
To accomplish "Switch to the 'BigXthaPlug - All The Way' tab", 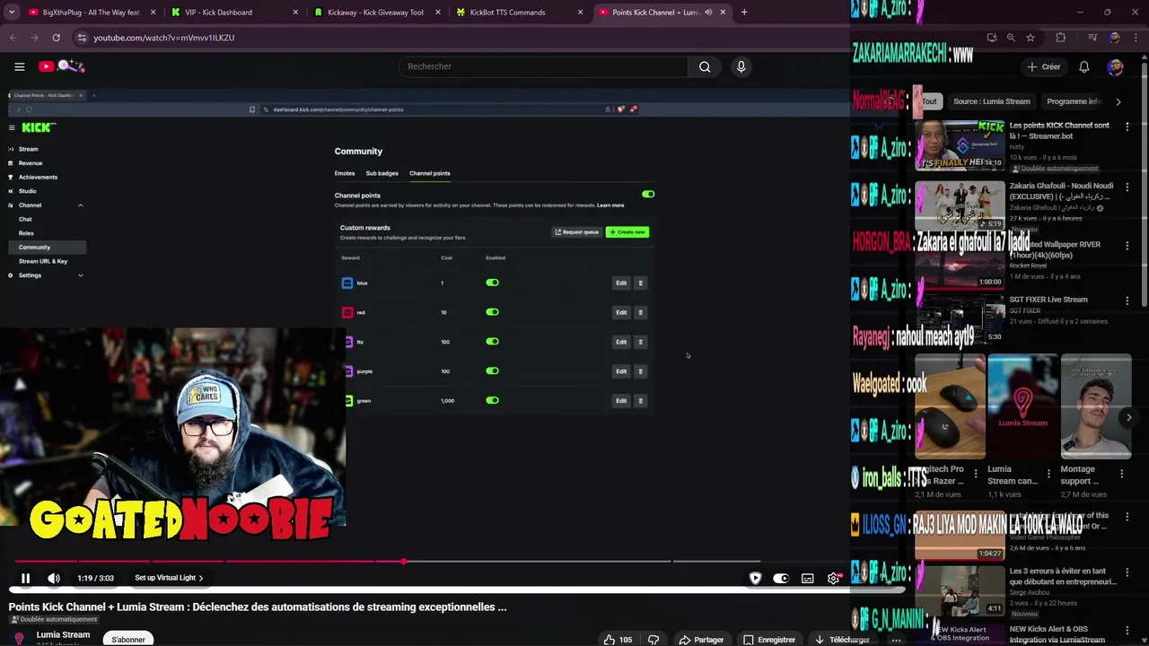I will (x=90, y=13).
